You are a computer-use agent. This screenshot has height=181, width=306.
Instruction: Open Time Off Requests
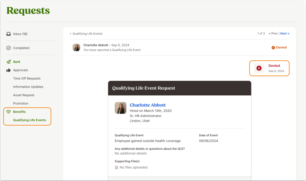point(27,79)
